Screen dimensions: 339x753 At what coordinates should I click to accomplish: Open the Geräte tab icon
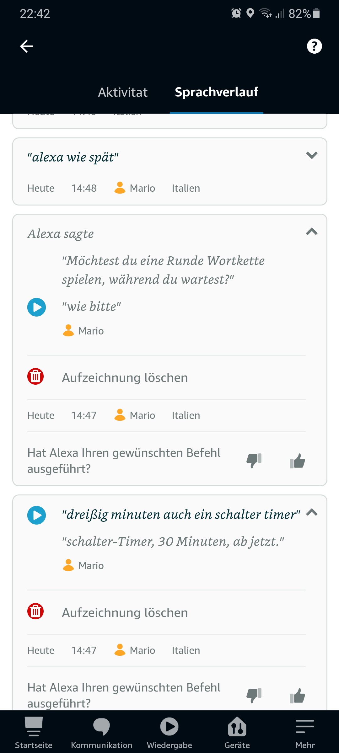(x=237, y=727)
